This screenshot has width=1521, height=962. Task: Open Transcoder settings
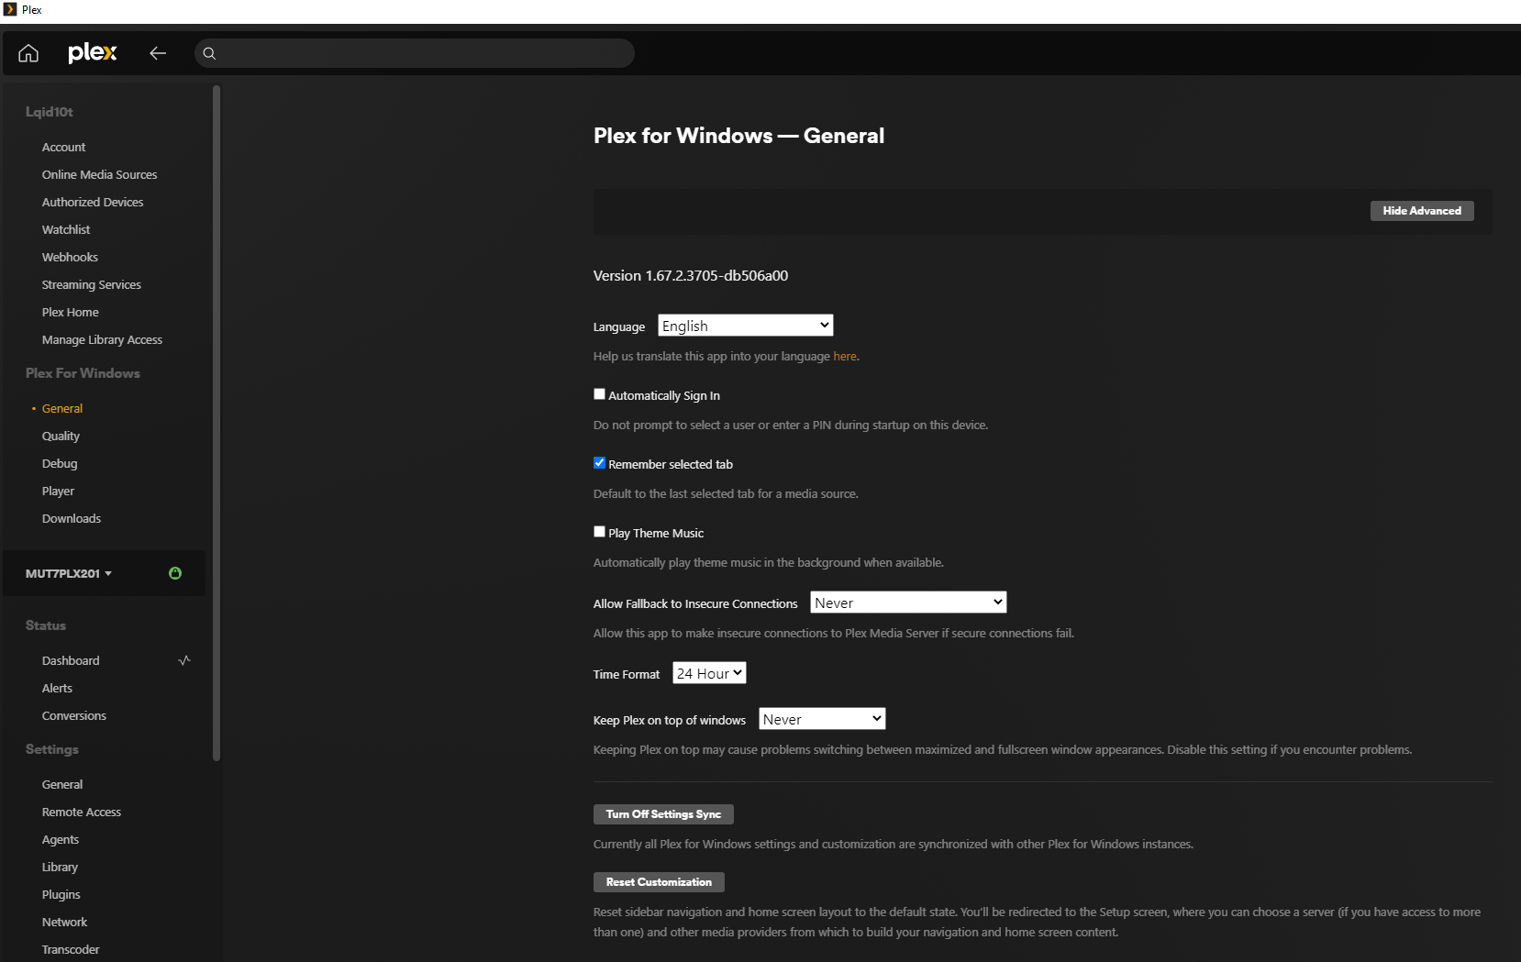coord(71,949)
